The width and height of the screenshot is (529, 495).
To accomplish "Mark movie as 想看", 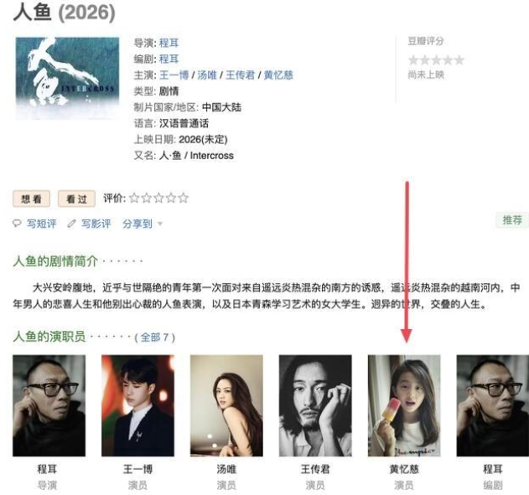I will [x=31, y=199].
